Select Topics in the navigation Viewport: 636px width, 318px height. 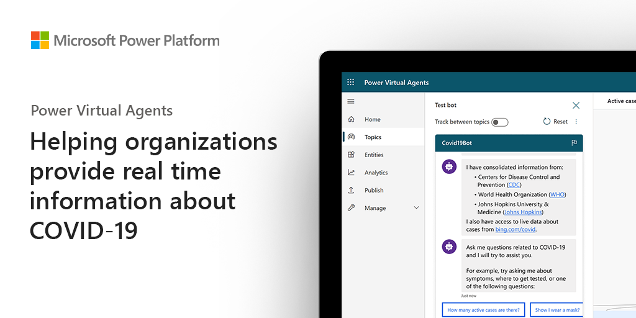click(373, 137)
